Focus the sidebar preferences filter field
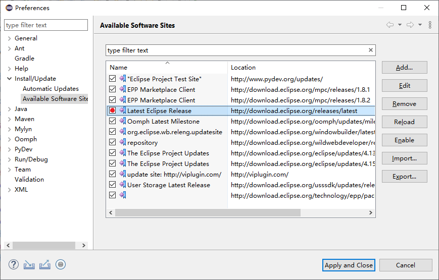 tap(45, 25)
